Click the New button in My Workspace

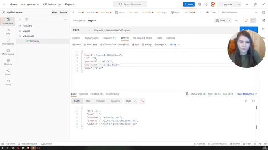pyautogui.click(x=54, y=12)
